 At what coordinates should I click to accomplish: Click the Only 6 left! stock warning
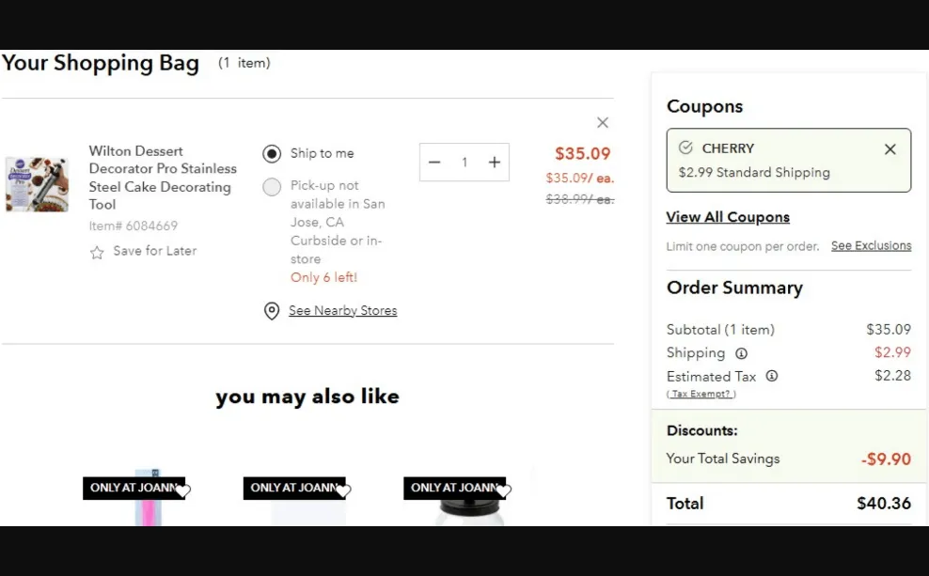[x=323, y=277]
